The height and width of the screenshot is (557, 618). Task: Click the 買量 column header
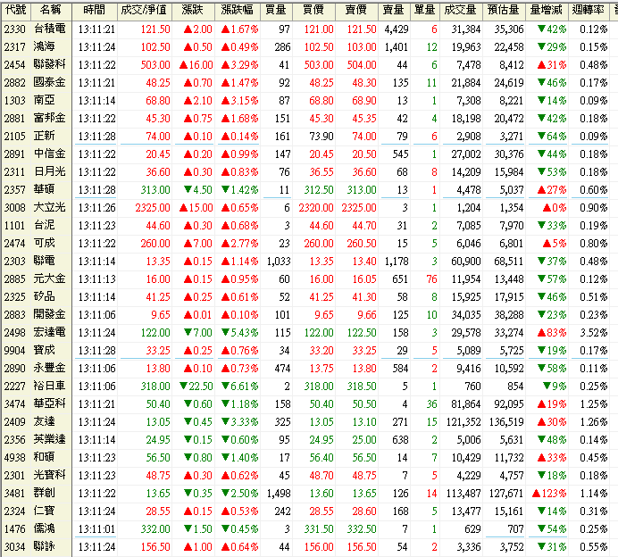[x=276, y=10]
